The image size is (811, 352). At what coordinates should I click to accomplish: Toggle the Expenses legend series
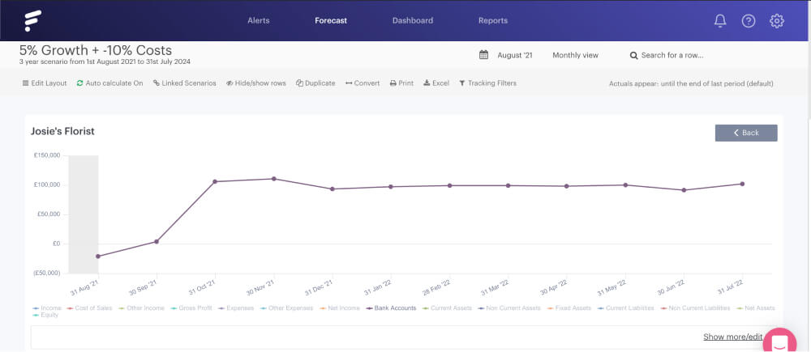tap(236, 308)
